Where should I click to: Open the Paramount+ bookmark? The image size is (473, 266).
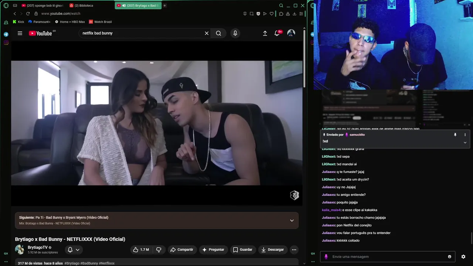(x=39, y=22)
